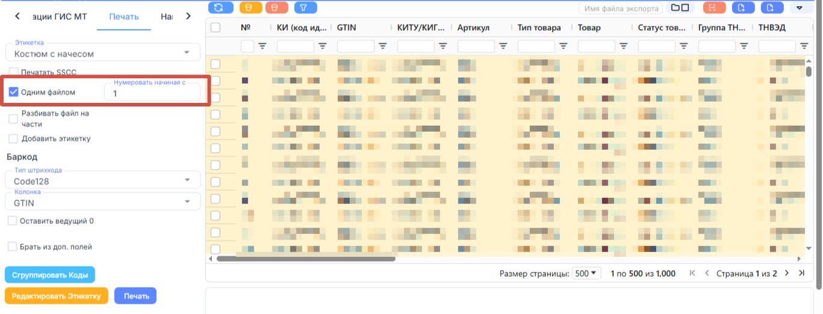
Task: Enable the Печатать SSCC checkbox
Action: [x=13, y=72]
